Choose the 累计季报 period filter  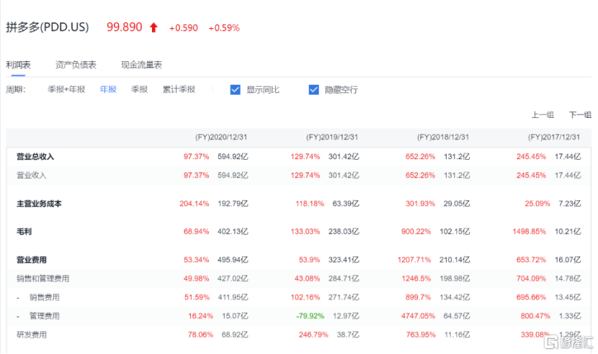[179, 90]
